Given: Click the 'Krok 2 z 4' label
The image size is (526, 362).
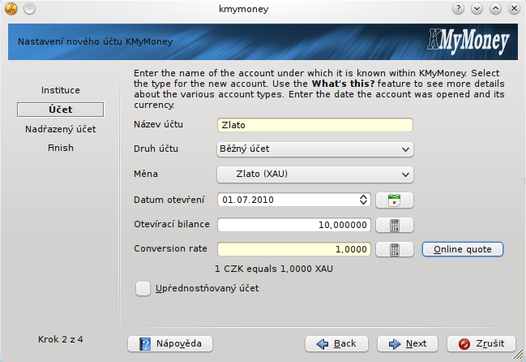Looking at the screenshot, I should (x=61, y=339).
